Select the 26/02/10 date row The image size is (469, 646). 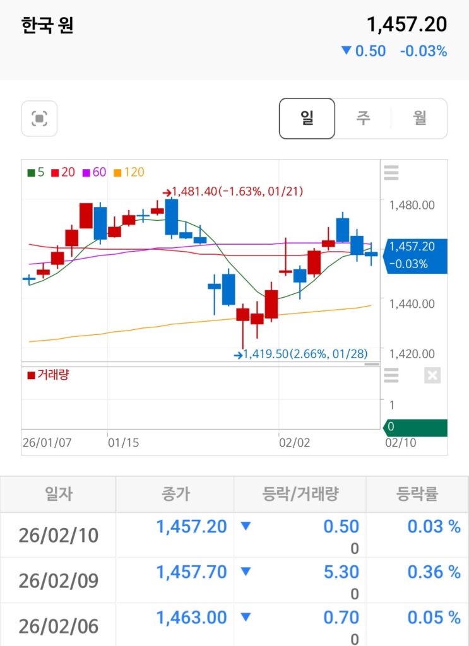[x=58, y=535]
